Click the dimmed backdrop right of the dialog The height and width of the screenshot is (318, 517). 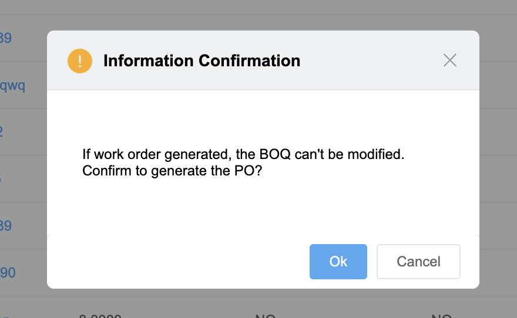pyautogui.click(x=498, y=159)
